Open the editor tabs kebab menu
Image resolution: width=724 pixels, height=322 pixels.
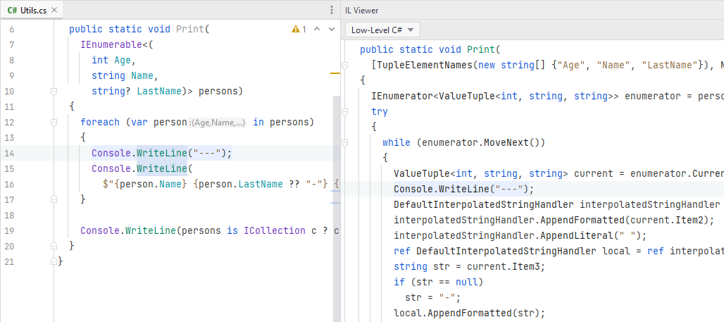[332, 11]
